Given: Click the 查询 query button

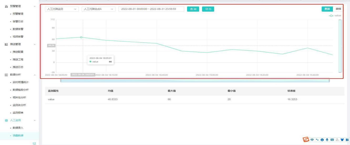Looking at the screenshot, I should (x=193, y=9).
